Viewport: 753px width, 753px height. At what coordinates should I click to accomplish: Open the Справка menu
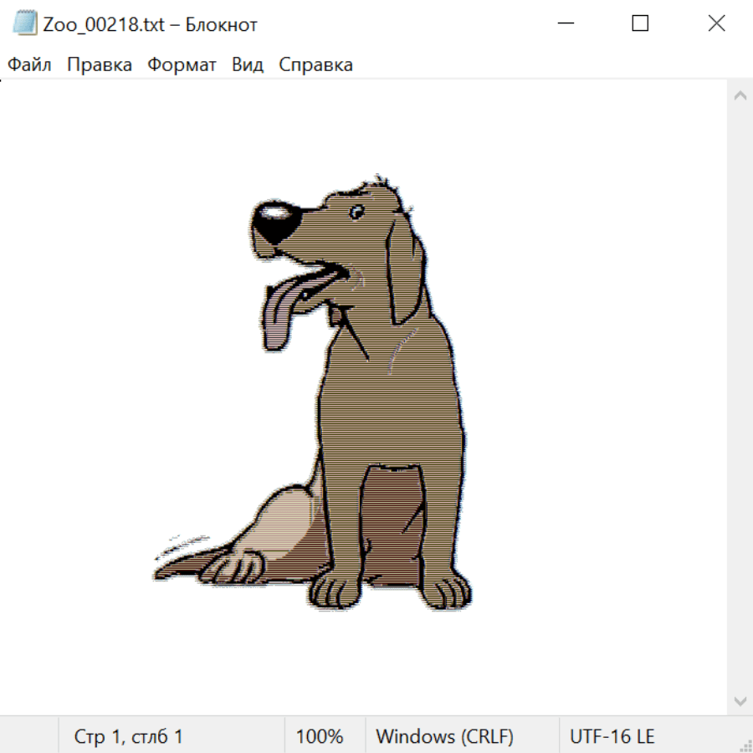(x=315, y=65)
